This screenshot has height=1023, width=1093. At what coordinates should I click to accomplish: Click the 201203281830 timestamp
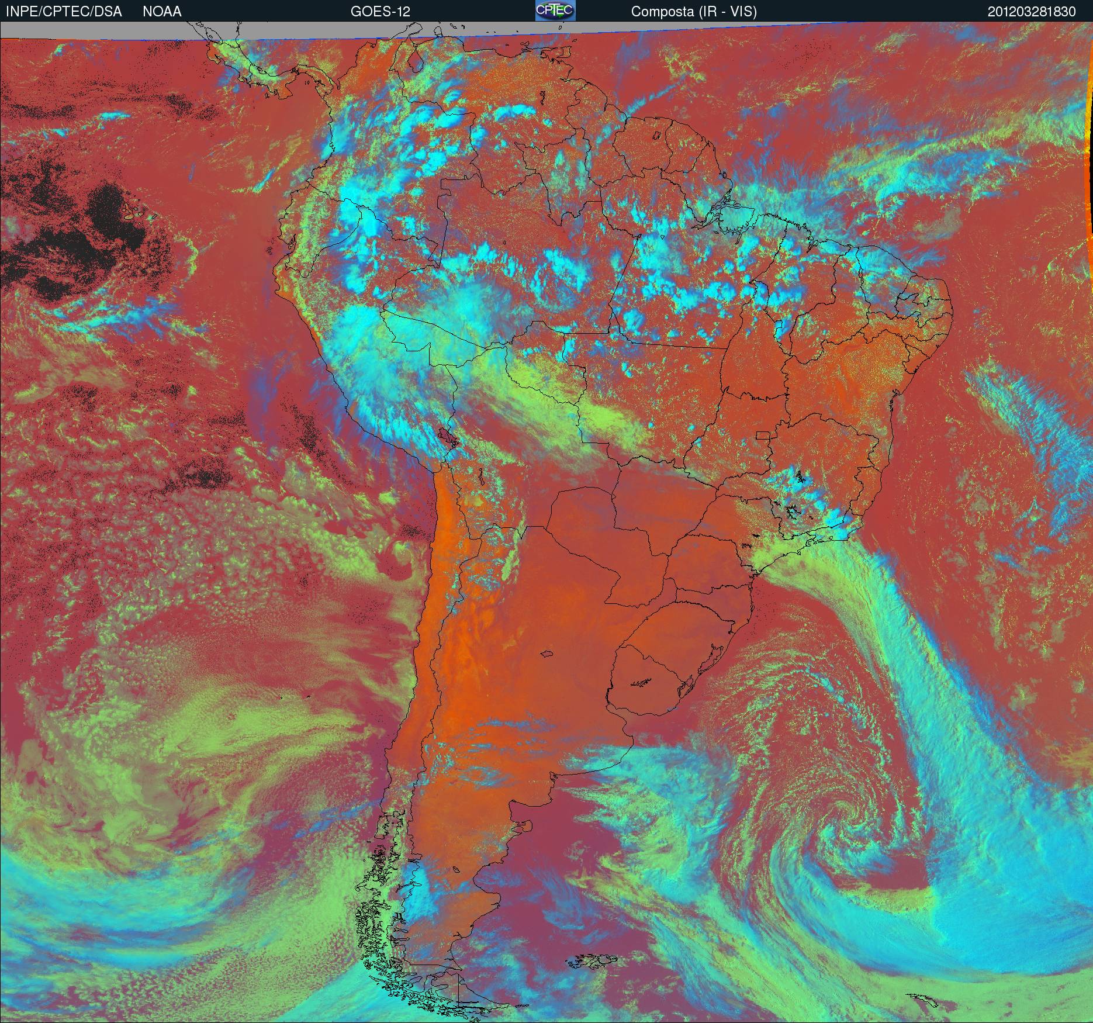tap(1032, 12)
